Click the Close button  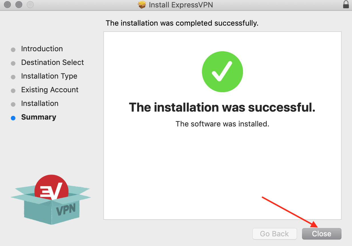(x=321, y=234)
